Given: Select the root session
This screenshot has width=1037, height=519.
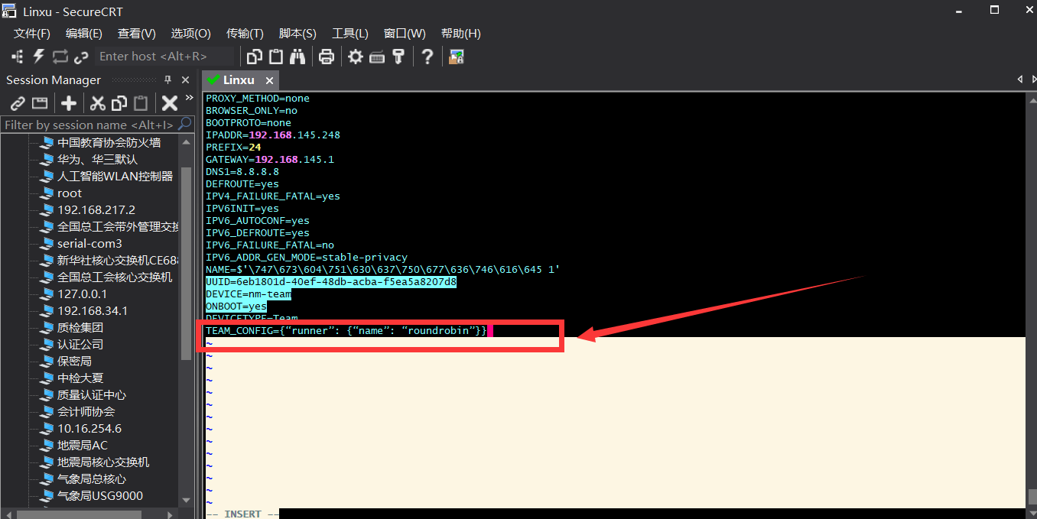Looking at the screenshot, I should [70, 193].
